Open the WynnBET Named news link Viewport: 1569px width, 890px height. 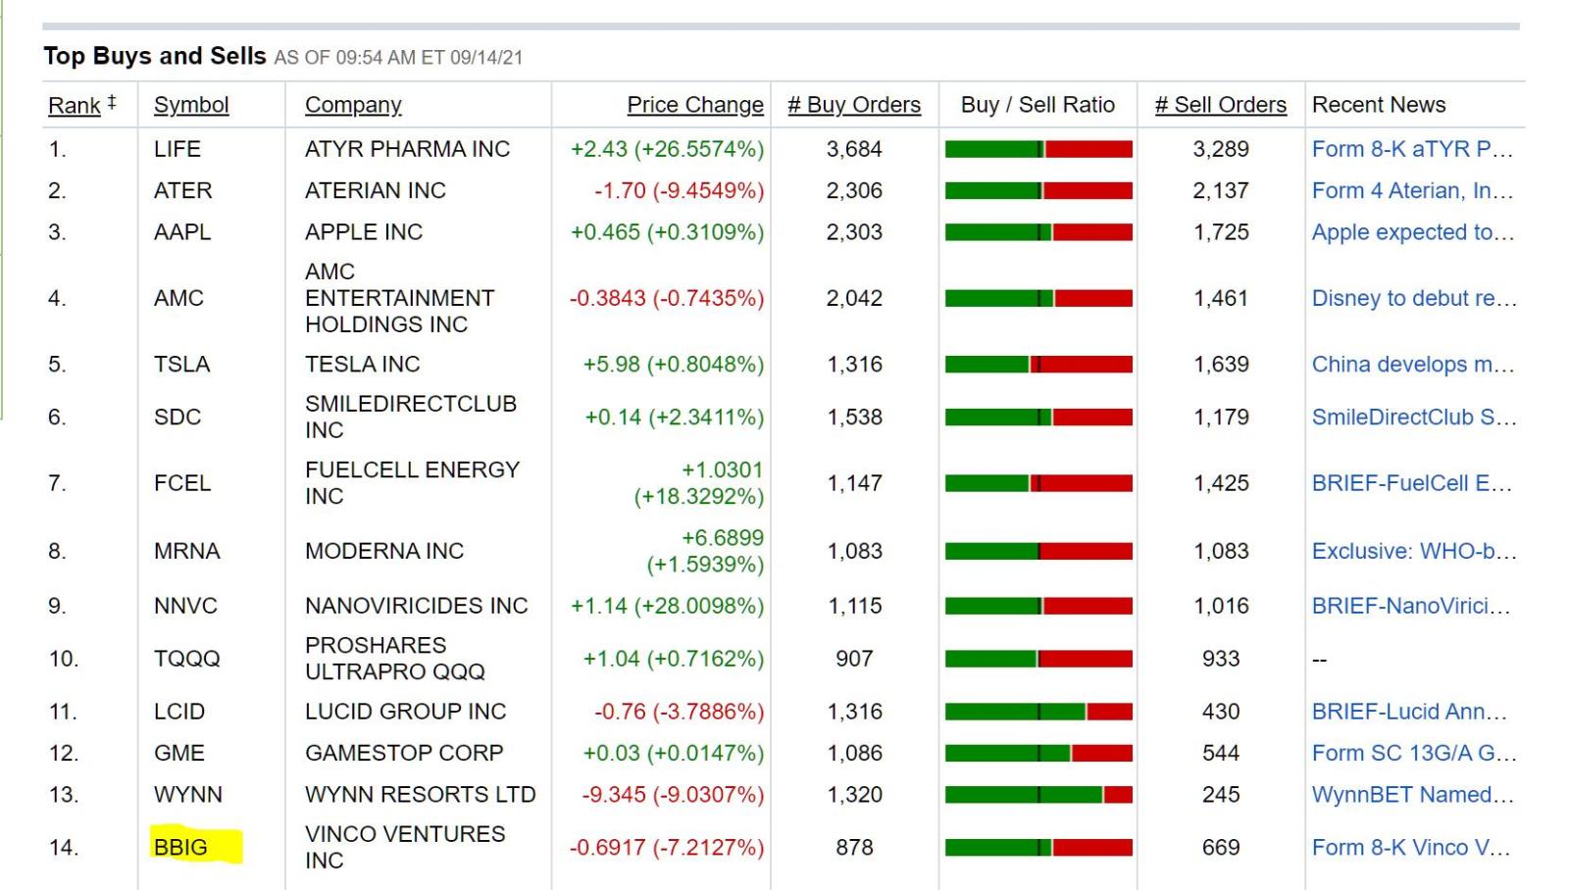tap(1413, 795)
